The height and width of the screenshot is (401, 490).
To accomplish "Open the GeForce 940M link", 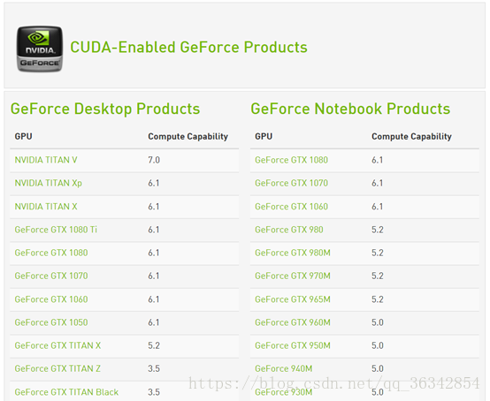I will 284,368.
